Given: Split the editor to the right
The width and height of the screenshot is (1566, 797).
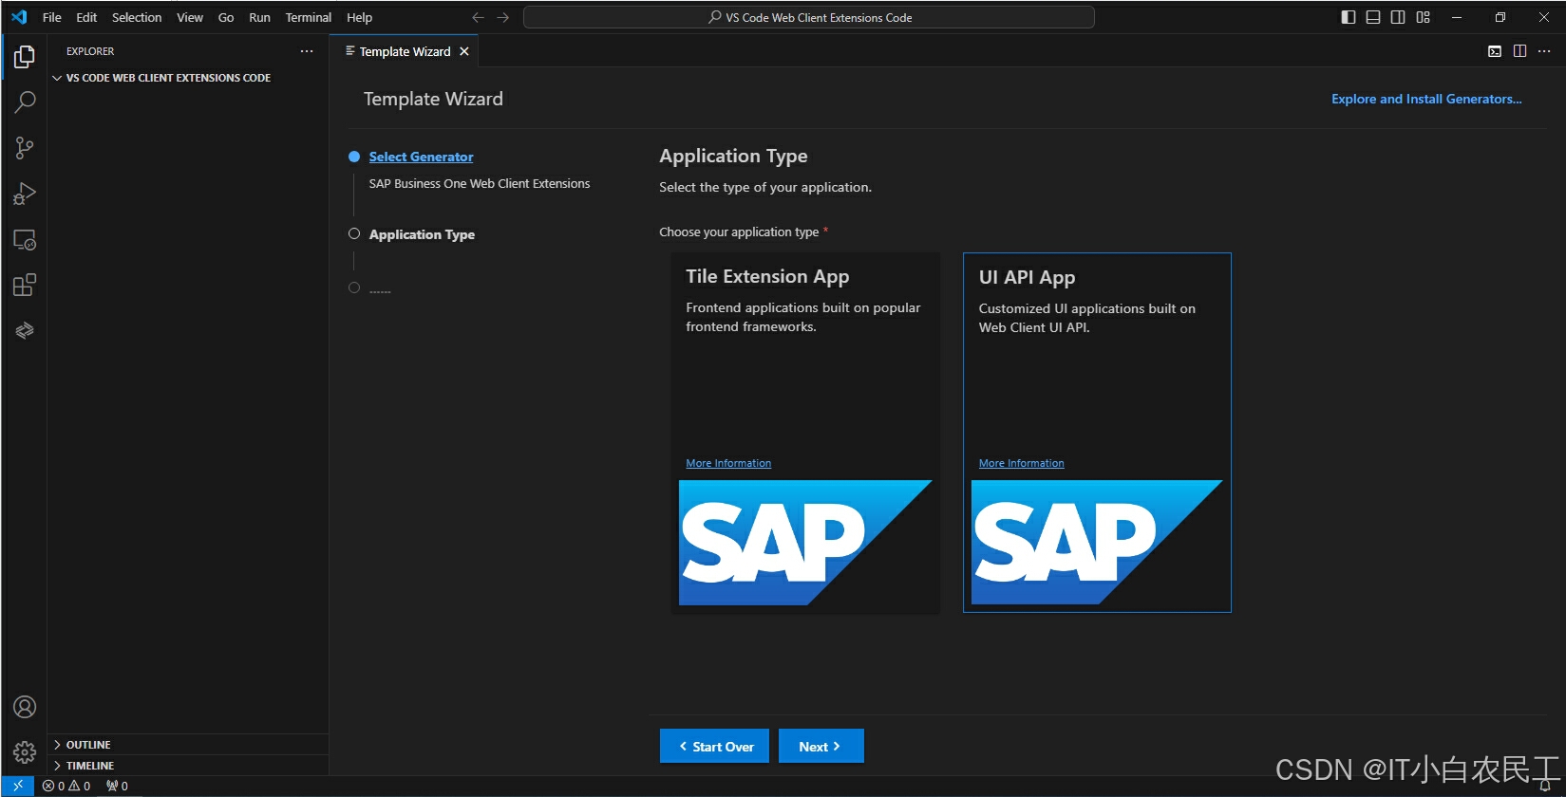Looking at the screenshot, I should tap(1519, 51).
